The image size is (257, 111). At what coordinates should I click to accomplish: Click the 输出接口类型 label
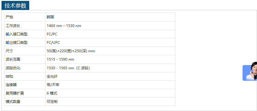pos(17,43)
